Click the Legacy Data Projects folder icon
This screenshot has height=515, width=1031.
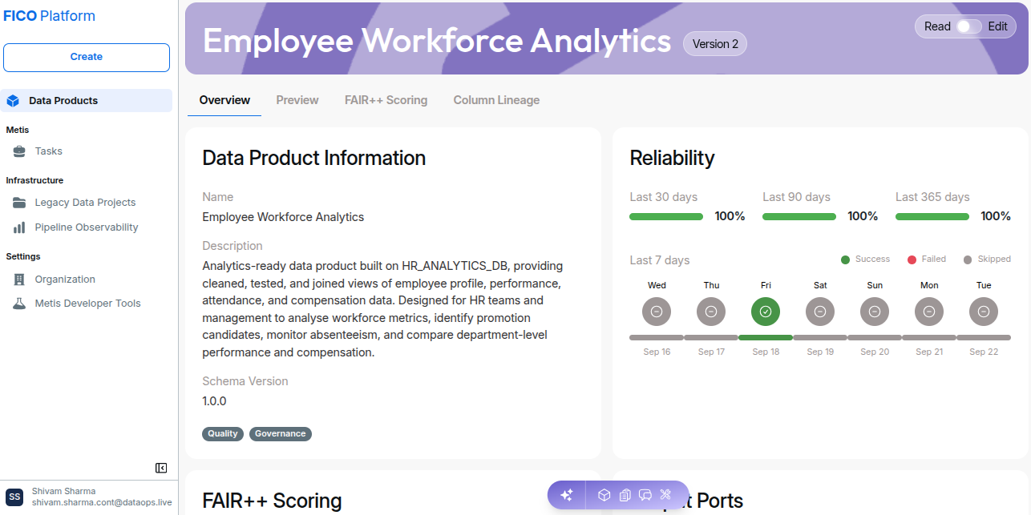[19, 203]
